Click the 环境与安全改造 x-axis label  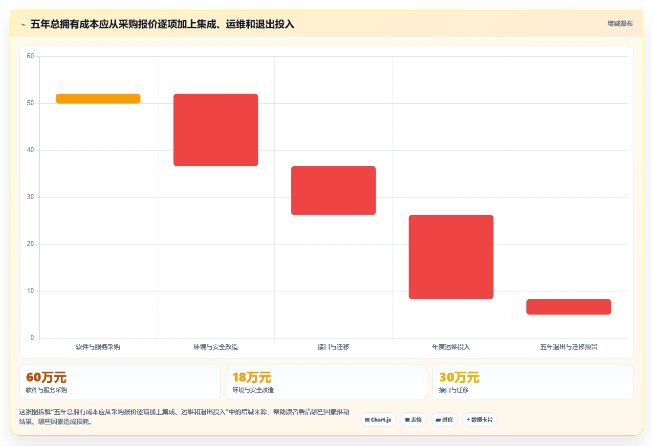pyautogui.click(x=216, y=347)
